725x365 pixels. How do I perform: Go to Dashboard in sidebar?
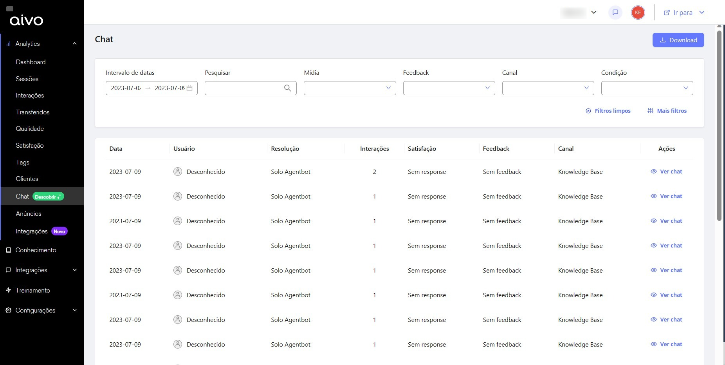point(31,62)
